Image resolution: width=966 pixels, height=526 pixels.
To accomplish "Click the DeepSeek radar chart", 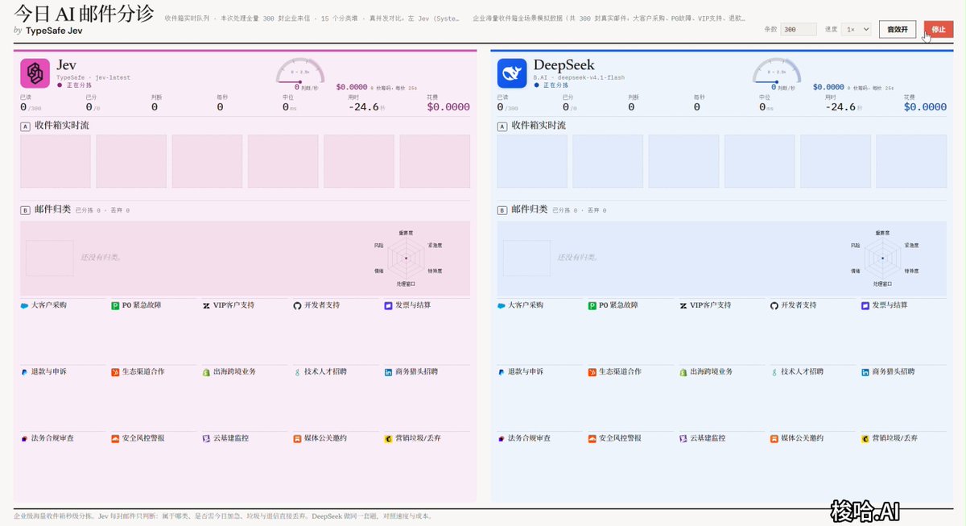I will tap(883, 258).
